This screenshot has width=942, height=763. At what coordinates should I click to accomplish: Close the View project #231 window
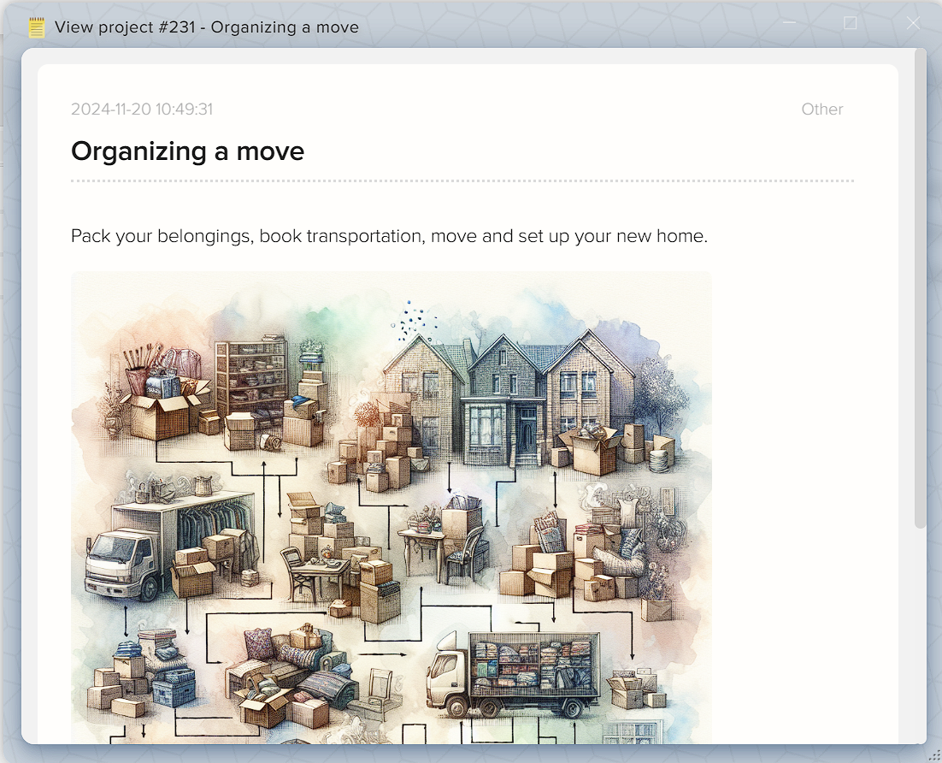pyautogui.click(x=913, y=23)
